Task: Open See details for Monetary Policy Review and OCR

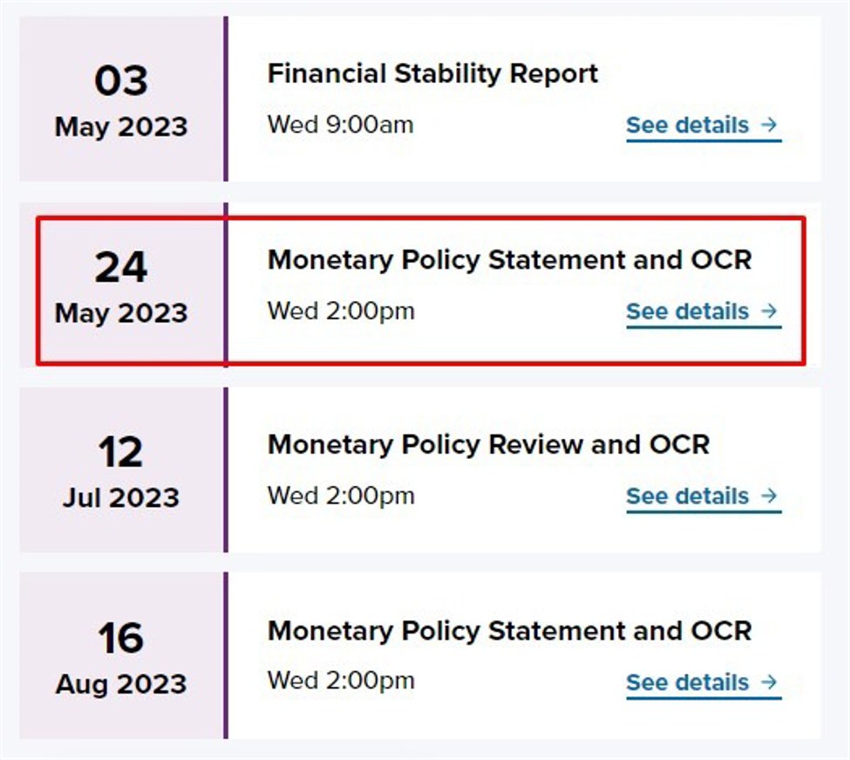Action: (x=691, y=496)
